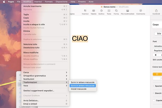Expand Ortografia e grammatica submenu
The width and height of the screenshot is (162, 108).
pyautogui.click(x=45, y=76)
